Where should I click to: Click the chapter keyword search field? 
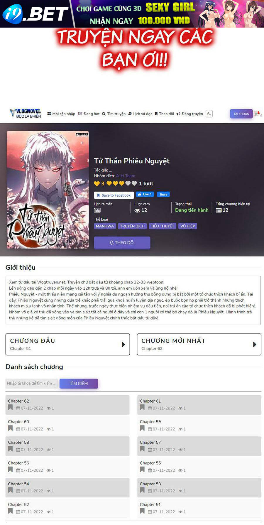pyautogui.click(x=32, y=384)
